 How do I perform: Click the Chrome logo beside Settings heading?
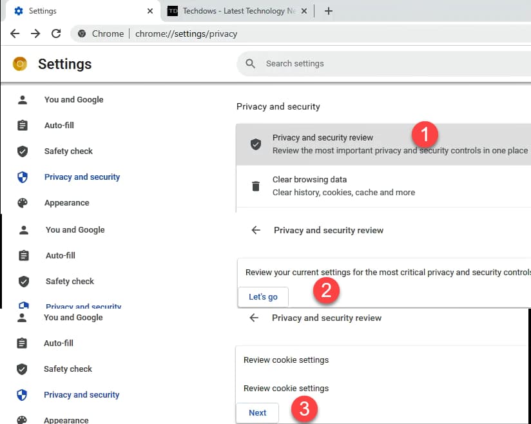[19, 64]
